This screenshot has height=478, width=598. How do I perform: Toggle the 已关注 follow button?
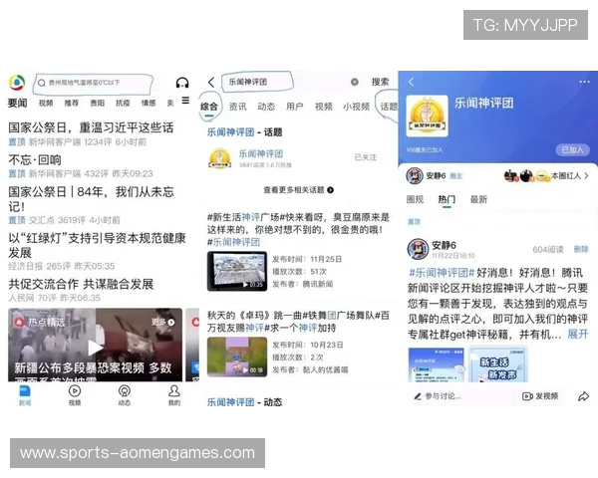366,157
